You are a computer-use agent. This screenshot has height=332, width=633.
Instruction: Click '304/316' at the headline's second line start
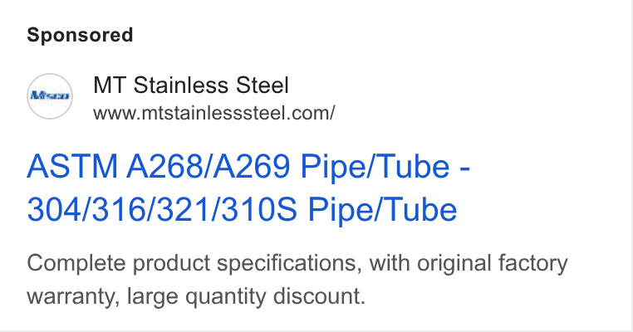[86, 210]
